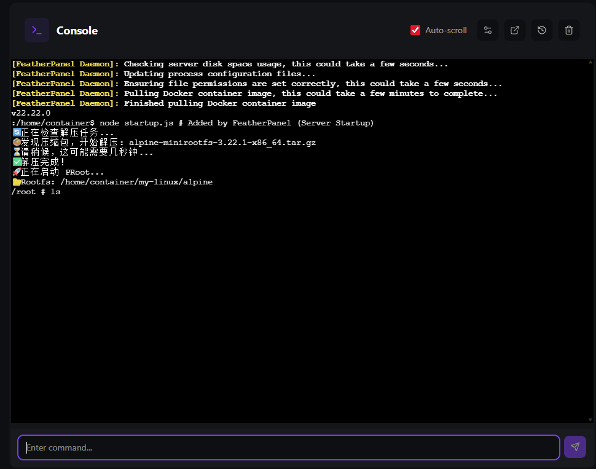Click scrollbar down arrow in console

(x=590, y=419)
